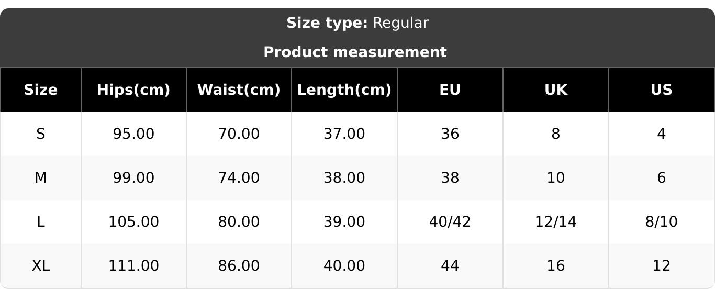The width and height of the screenshot is (715, 289).
Task: Click the 111.00 hips value for XL
Action: click(x=133, y=266)
